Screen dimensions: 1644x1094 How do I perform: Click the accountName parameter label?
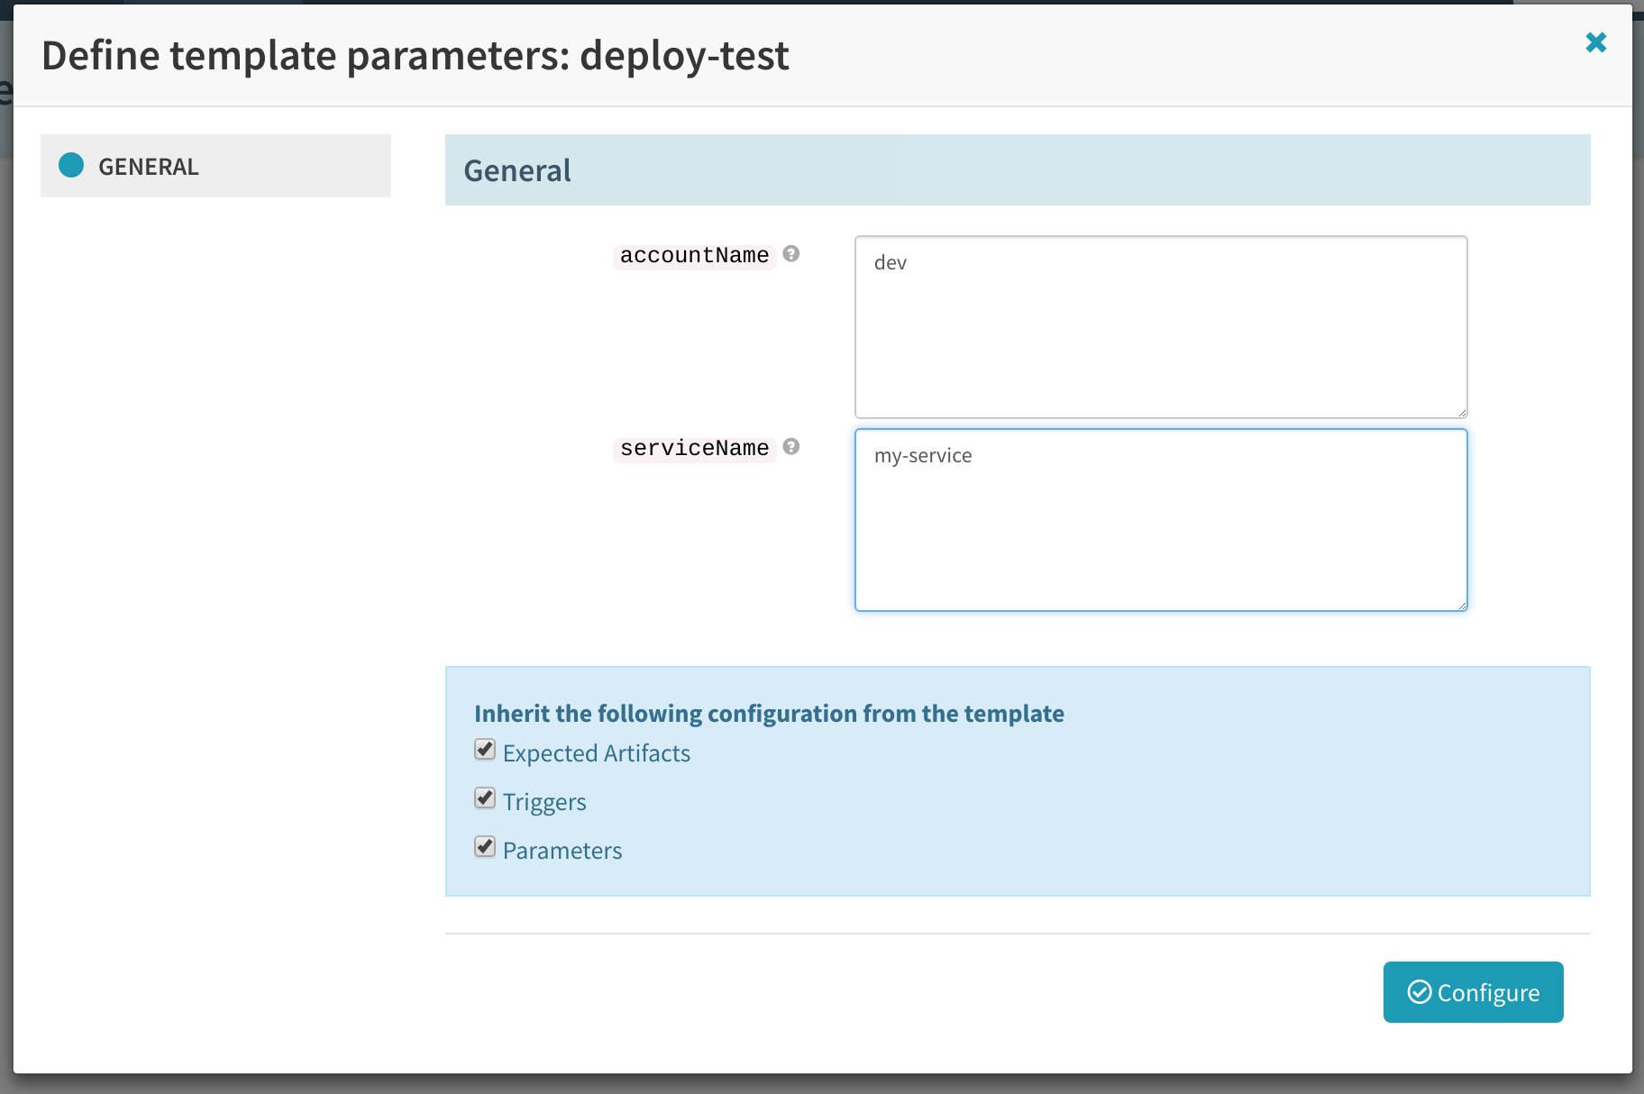(x=694, y=256)
